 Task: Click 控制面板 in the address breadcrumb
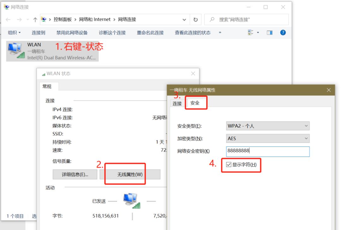point(63,20)
